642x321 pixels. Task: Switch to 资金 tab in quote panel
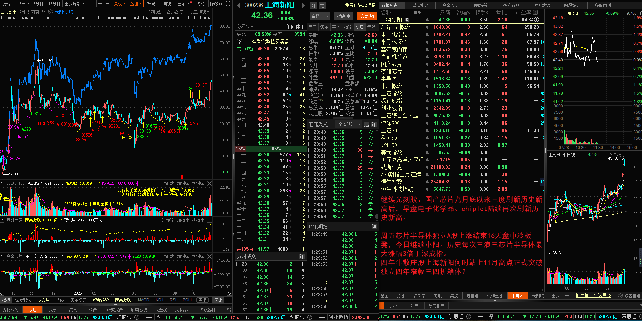coord(324,27)
